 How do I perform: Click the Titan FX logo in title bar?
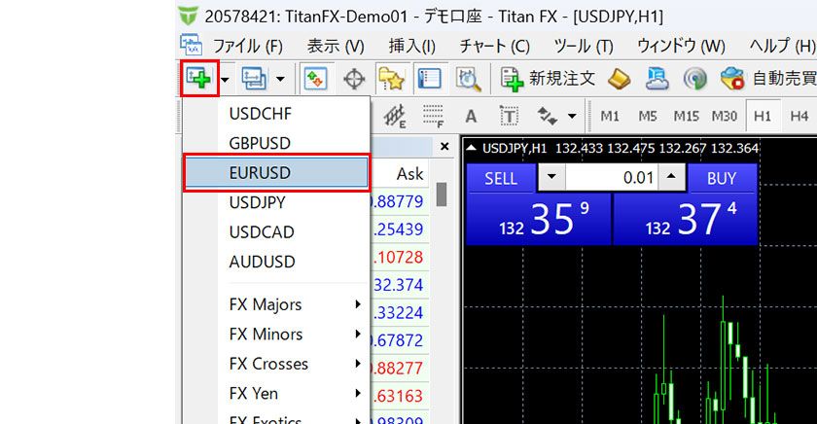click(x=188, y=16)
